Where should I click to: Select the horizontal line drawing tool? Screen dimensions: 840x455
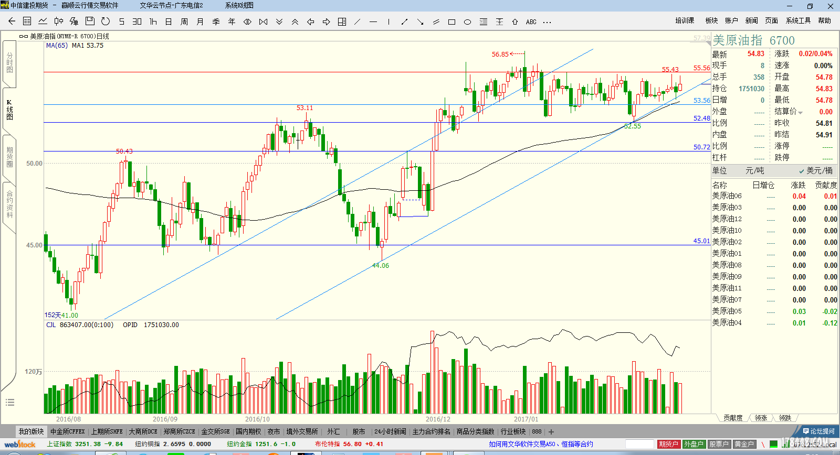(x=373, y=21)
